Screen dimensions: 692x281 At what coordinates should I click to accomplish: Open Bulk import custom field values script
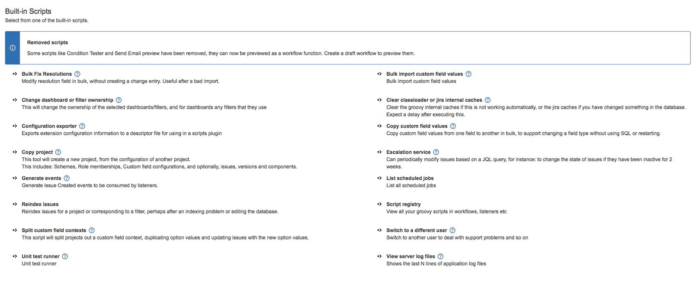425,74
